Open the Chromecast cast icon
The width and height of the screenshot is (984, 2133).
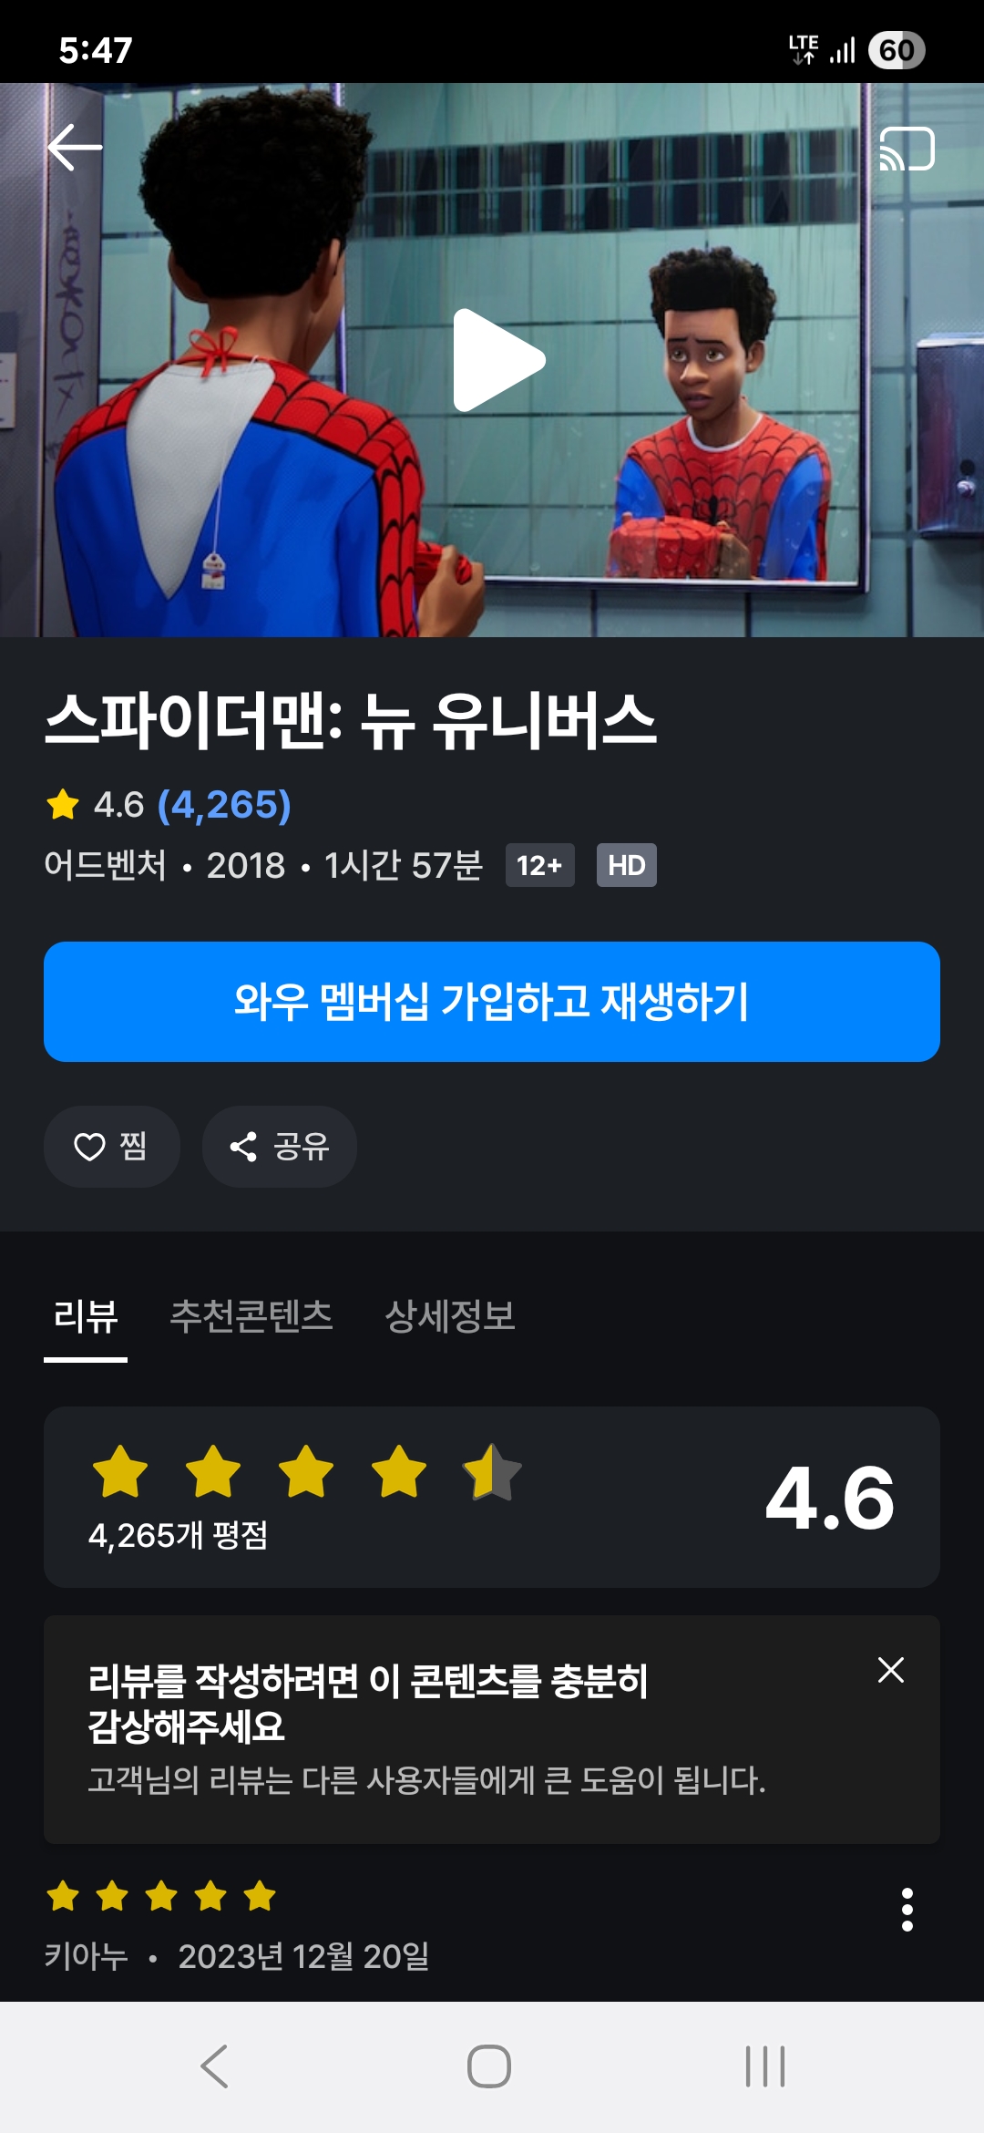[x=907, y=149]
